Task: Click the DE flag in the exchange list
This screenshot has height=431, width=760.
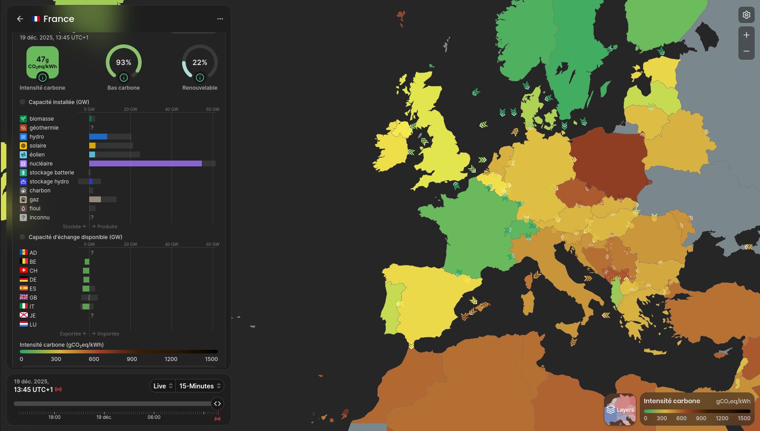Action: pos(23,279)
